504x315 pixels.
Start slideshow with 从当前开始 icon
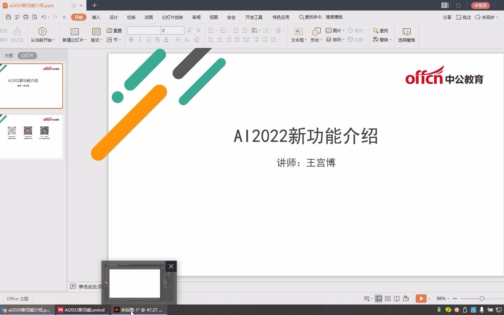tap(42, 35)
